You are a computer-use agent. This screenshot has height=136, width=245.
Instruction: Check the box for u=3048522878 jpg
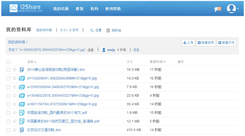click(8, 96)
